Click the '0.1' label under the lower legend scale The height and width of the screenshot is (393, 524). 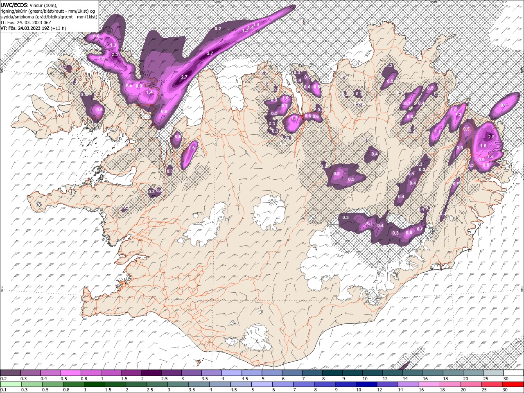pos(3,390)
